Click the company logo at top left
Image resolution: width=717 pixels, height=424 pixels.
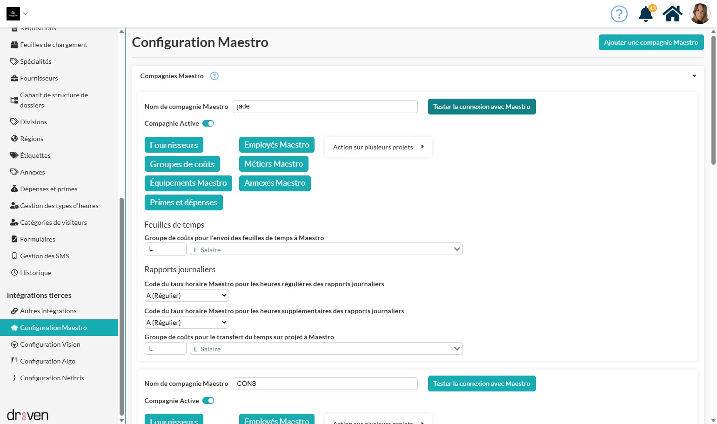[x=13, y=14]
